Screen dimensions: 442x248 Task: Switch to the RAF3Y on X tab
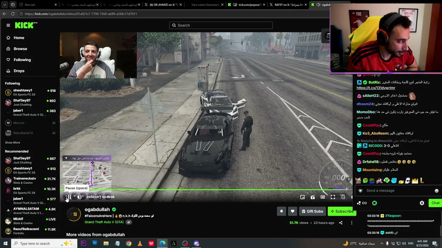coord(288,5)
